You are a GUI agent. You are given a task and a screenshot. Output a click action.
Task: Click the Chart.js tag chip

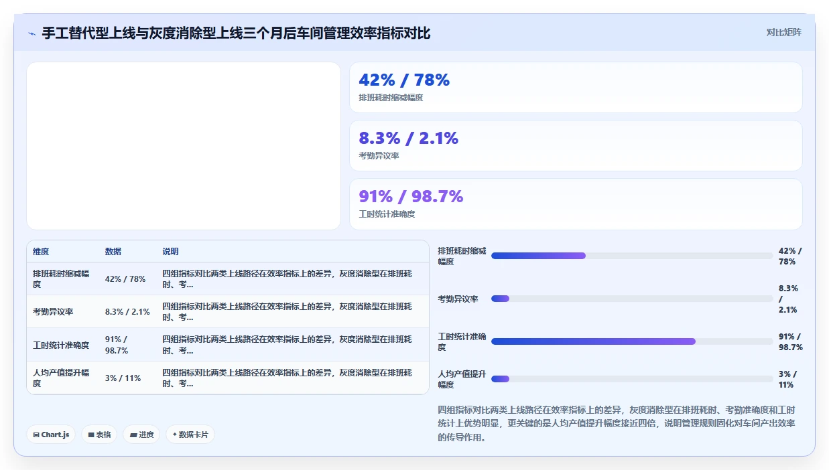point(51,435)
